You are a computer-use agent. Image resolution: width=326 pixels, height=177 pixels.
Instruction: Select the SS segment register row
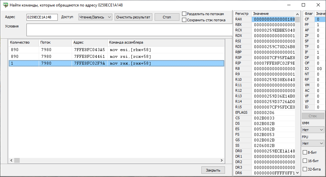click(x=265, y=145)
